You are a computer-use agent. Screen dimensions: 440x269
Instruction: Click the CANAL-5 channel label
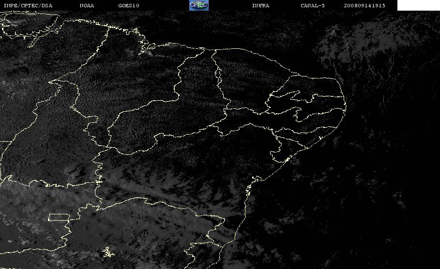pos(313,5)
